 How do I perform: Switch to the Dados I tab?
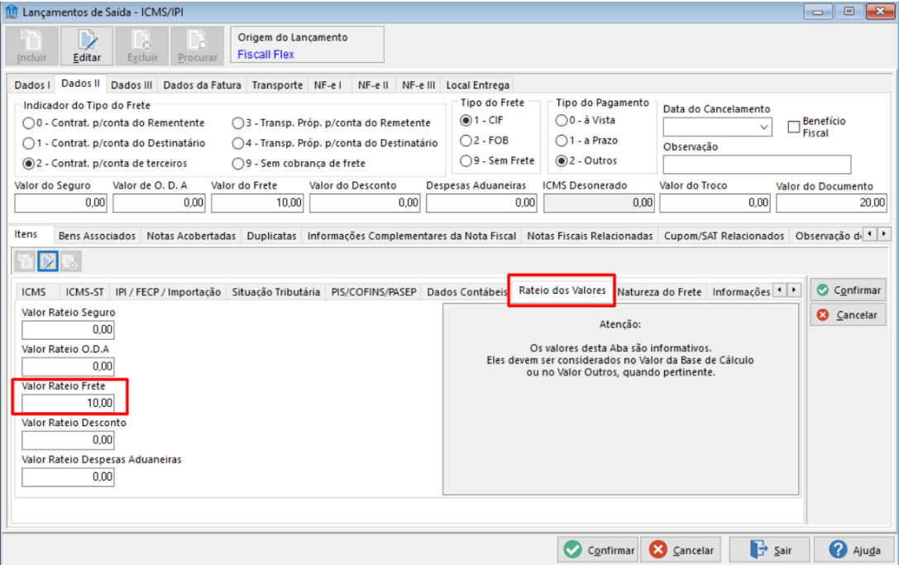point(32,85)
